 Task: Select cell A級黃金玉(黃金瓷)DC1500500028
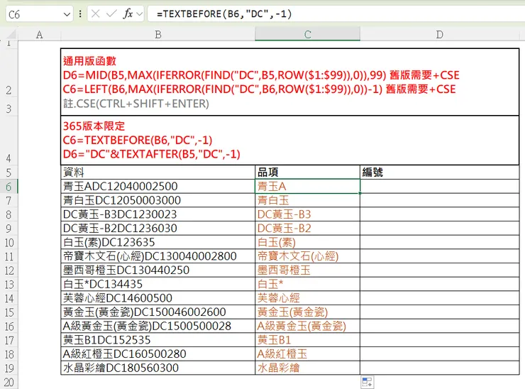pos(157,326)
